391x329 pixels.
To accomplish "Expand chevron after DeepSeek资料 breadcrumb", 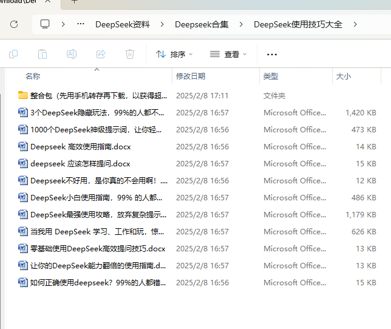I will coord(162,24).
